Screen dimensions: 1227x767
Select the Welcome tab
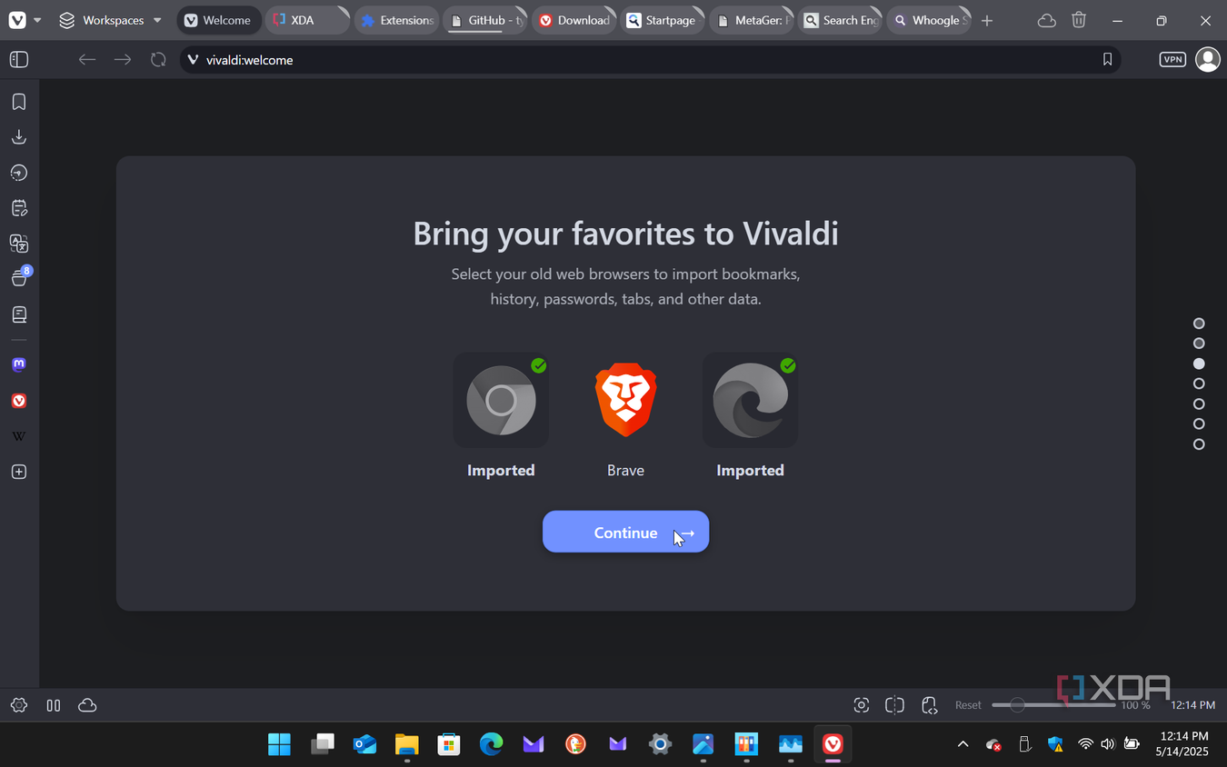[218, 20]
